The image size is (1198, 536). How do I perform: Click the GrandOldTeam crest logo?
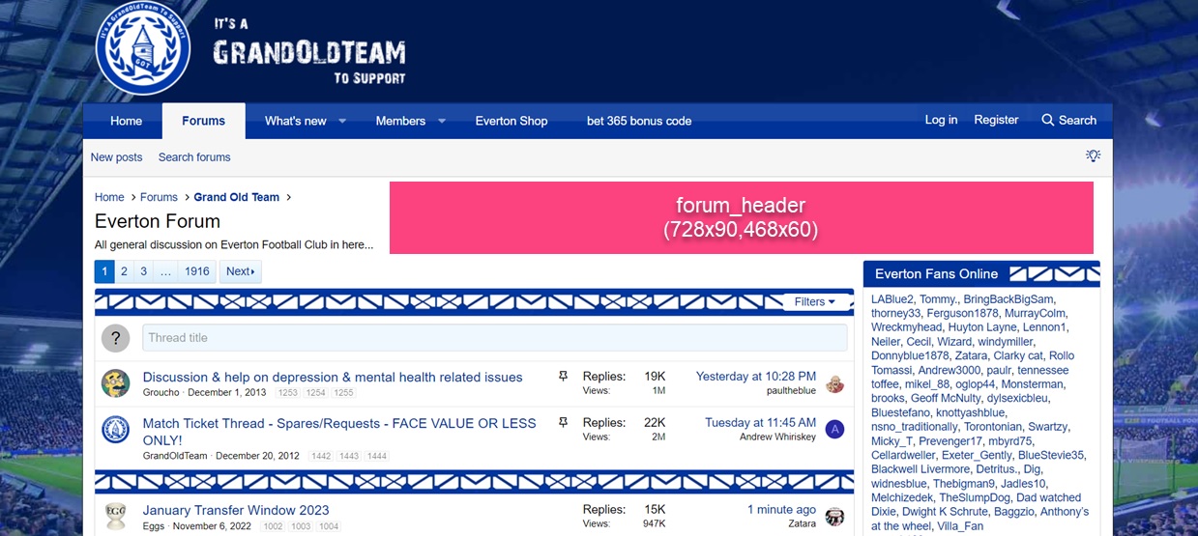(x=143, y=49)
